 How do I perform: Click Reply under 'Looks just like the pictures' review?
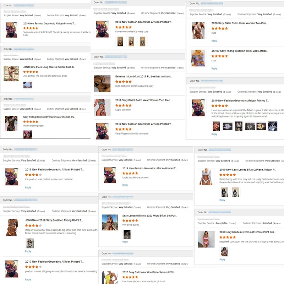[x=125, y=185]
